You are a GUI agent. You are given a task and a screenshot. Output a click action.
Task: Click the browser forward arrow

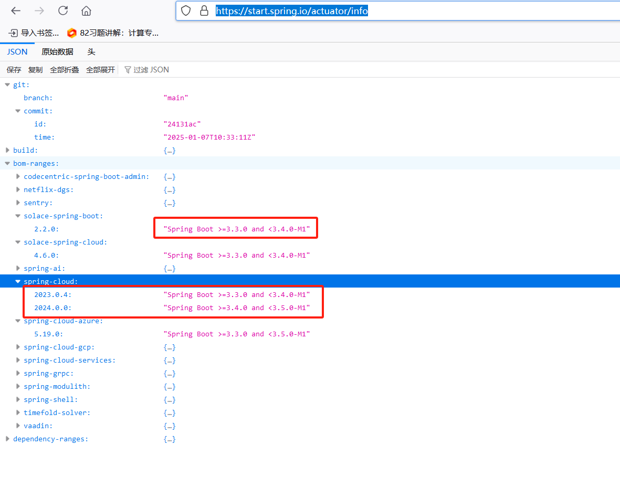tap(39, 10)
